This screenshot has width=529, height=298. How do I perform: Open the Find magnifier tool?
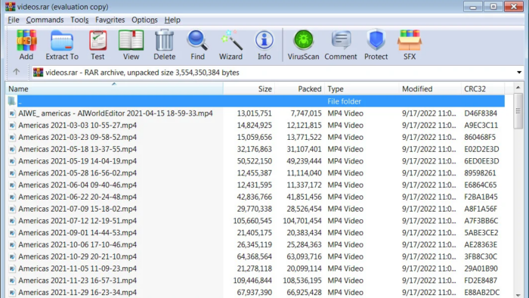coord(197,45)
